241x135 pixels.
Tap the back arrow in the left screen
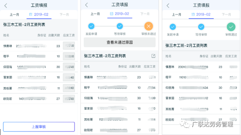click(6, 6)
